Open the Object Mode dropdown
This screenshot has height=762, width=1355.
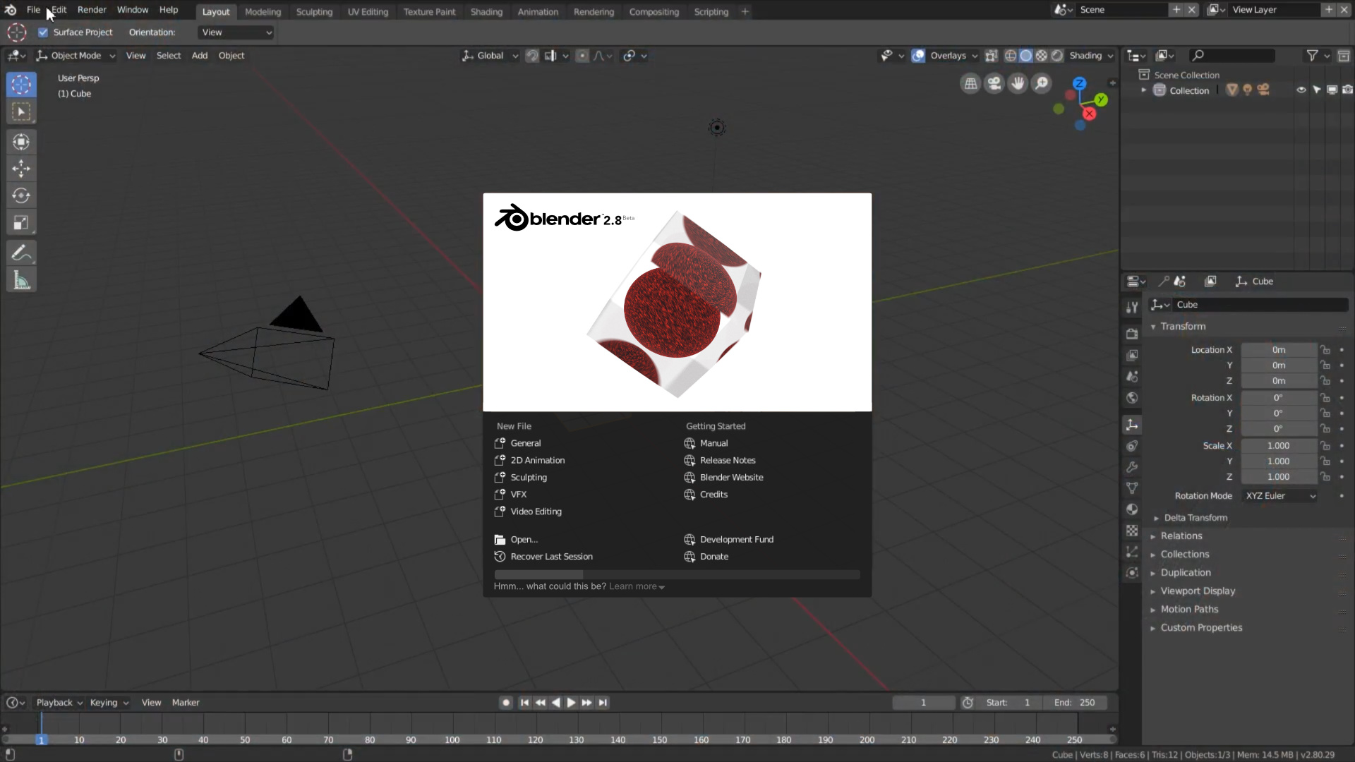76,56
